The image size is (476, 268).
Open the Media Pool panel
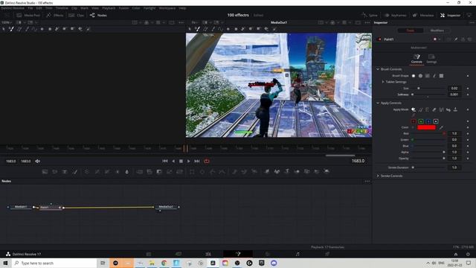pos(28,15)
